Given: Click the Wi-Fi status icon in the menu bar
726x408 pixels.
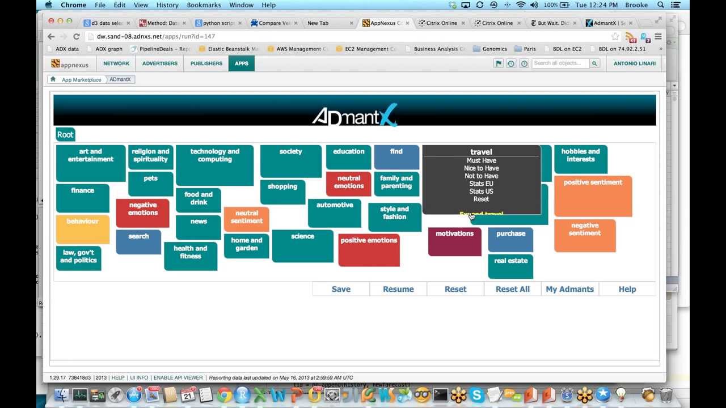Looking at the screenshot, I should pos(521,5).
